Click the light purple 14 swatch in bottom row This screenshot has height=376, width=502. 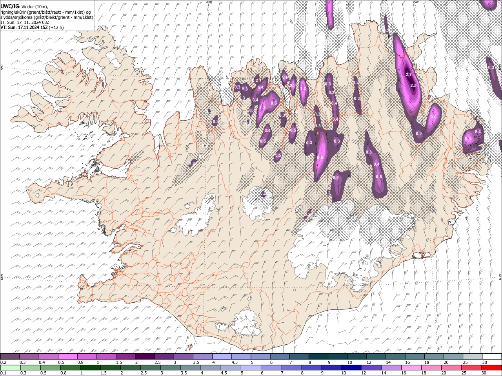click(391, 367)
